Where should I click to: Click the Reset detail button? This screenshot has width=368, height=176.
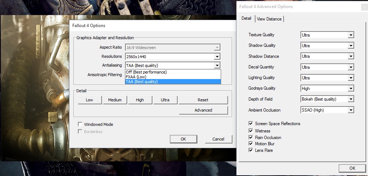(x=203, y=100)
